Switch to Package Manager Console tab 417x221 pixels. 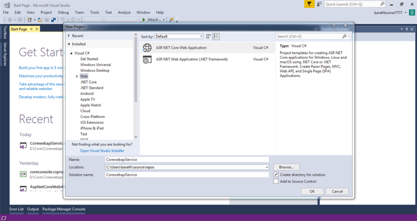coord(64,209)
